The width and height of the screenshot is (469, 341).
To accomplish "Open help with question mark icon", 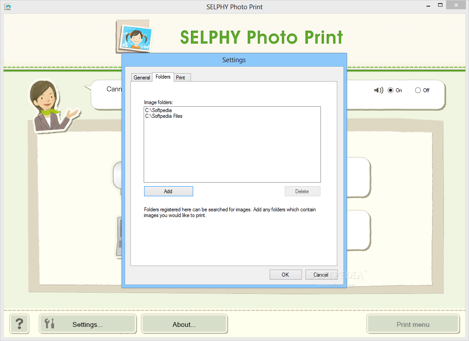I will (19, 324).
